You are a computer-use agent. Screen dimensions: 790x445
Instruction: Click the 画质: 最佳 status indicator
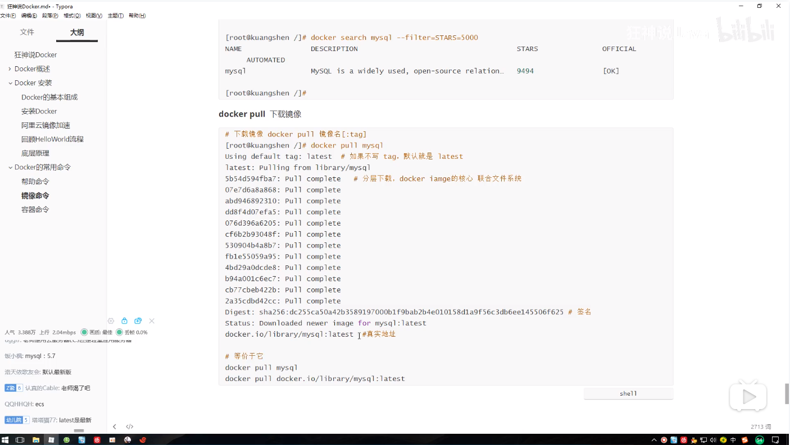pos(96,332)
